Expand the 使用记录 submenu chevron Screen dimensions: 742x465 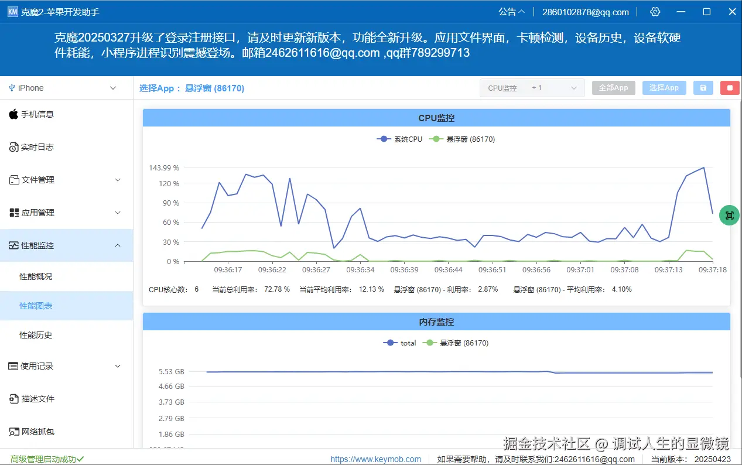(118, 366)
